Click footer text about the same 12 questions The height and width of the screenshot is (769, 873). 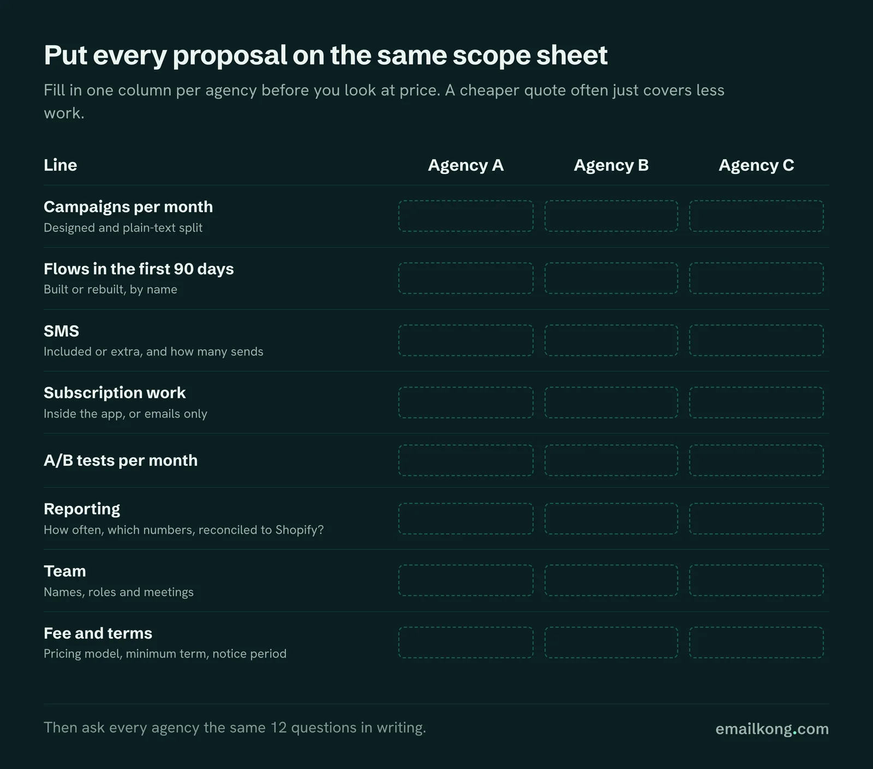click(235, 728)
